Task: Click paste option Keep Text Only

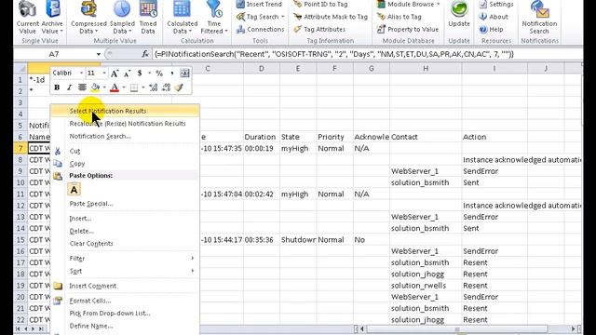Action: pyautogui.click(x=74, y=189)
